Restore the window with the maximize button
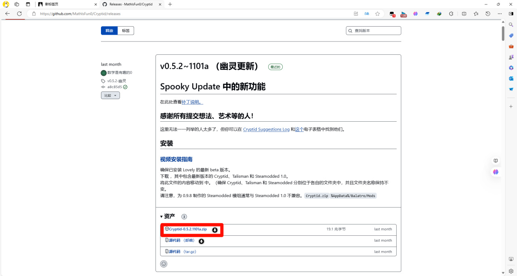This screenshot has width=517, height=276. [498, 4]
